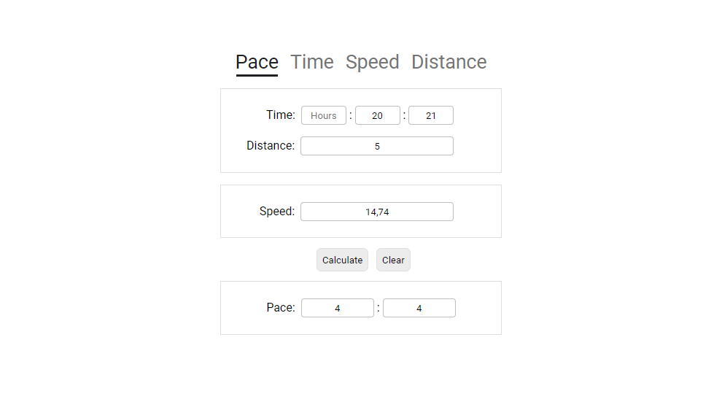Click the minutes field showing 20
This screenshot has width=722, height=394.
378,115
